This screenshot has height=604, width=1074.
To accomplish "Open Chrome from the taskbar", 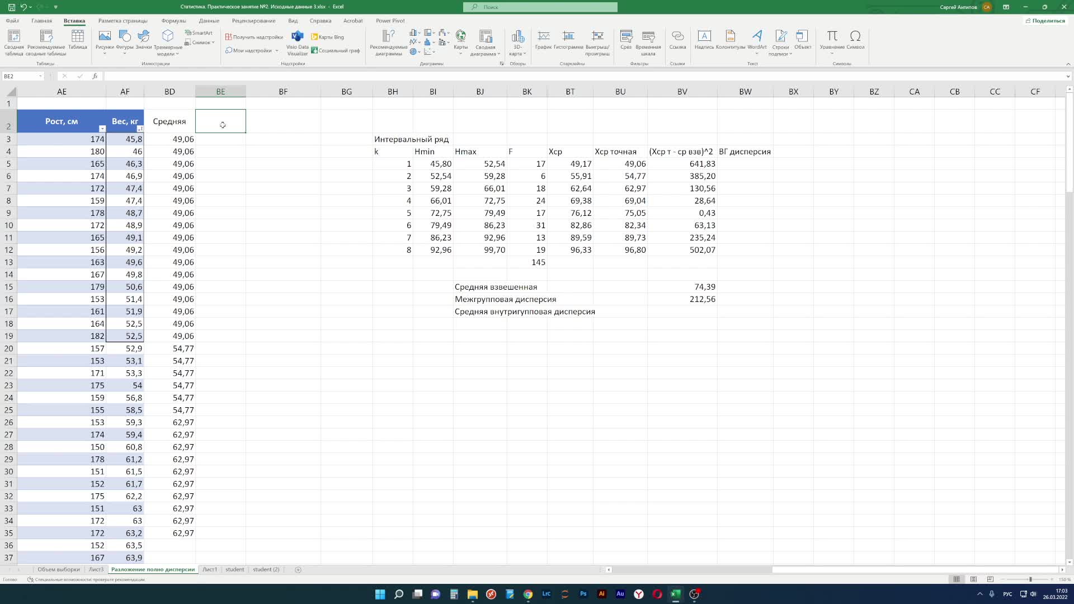I will point(528,594).
